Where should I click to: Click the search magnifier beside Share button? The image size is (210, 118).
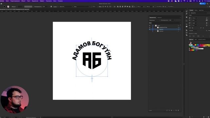click(207, 4)
